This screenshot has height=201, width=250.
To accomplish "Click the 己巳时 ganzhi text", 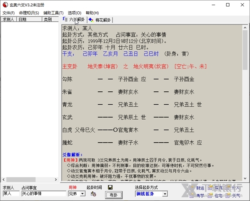I will click(151, 54).
